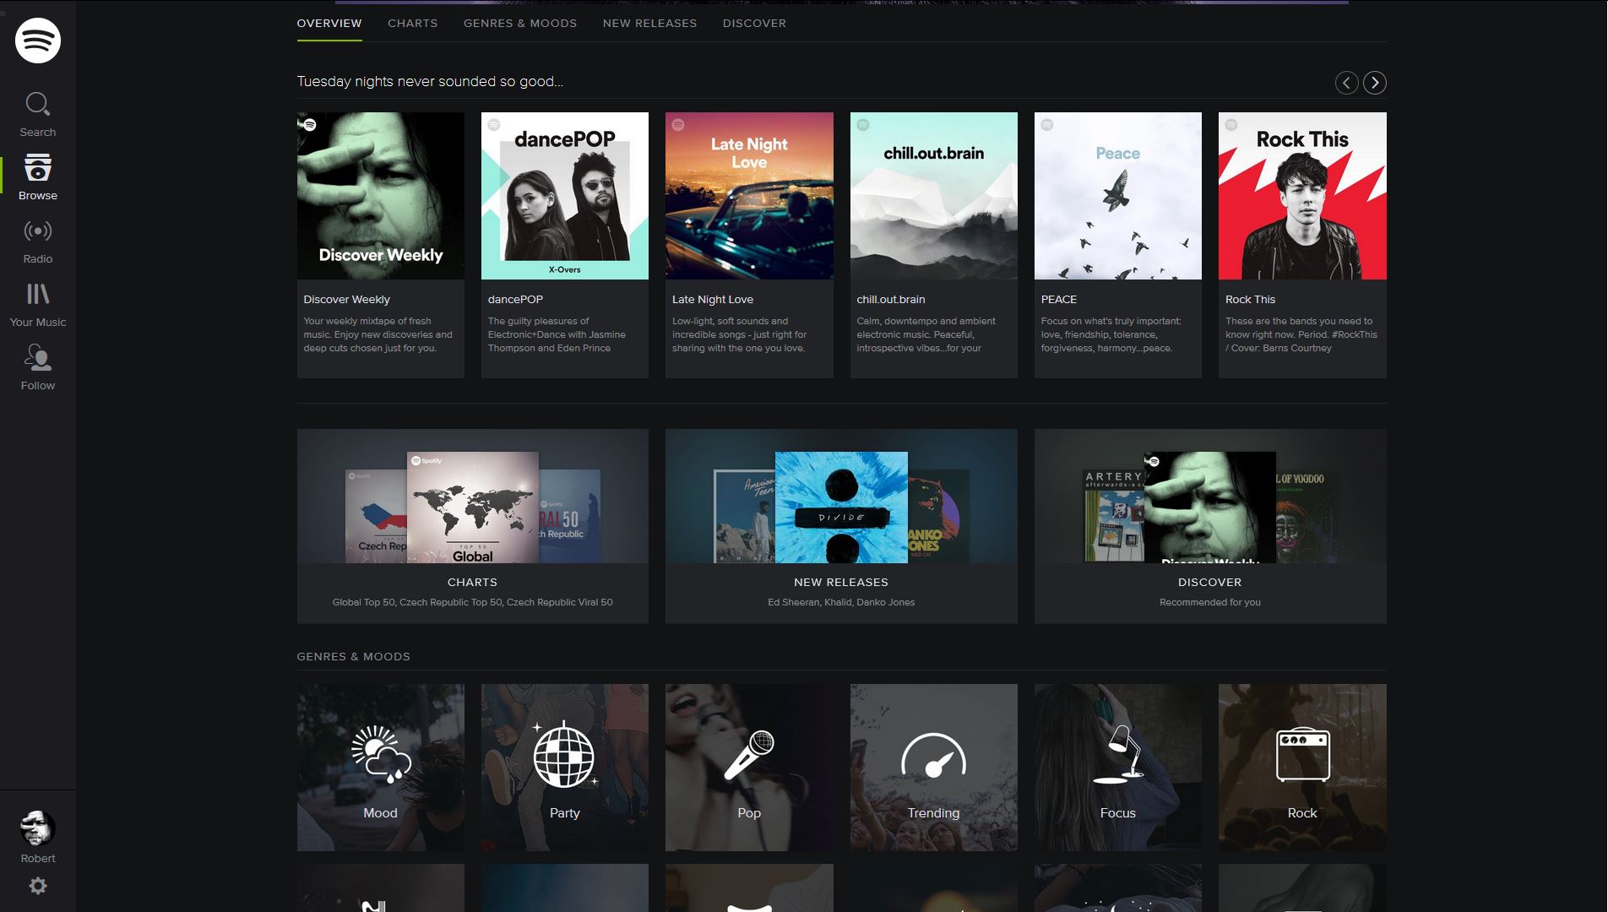Open the Discover Weekly playlist cover
Viewport: 1608px width, 912px height.
(381, 196)
